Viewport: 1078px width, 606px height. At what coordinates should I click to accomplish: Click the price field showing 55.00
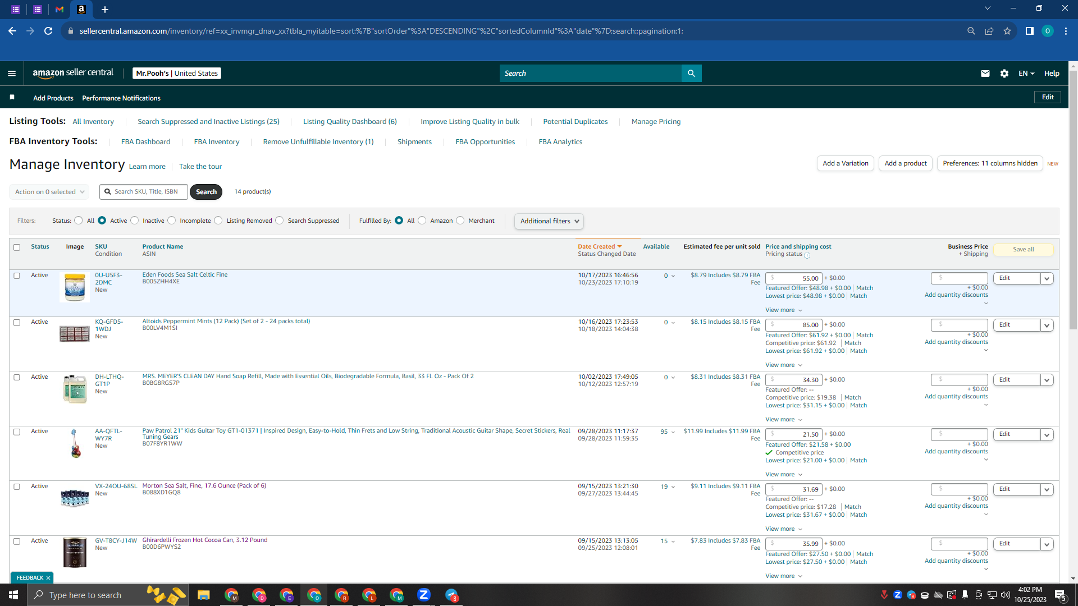pyautogui.click(x=794, y=278)
